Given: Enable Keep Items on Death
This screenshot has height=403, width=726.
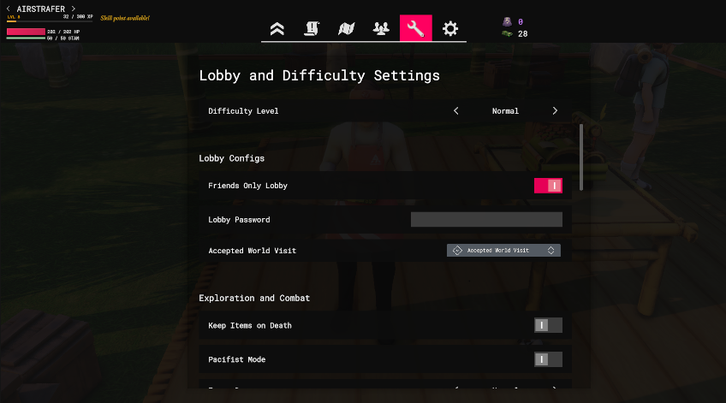Looking at the screenshot, I should (x=548, y=325).
